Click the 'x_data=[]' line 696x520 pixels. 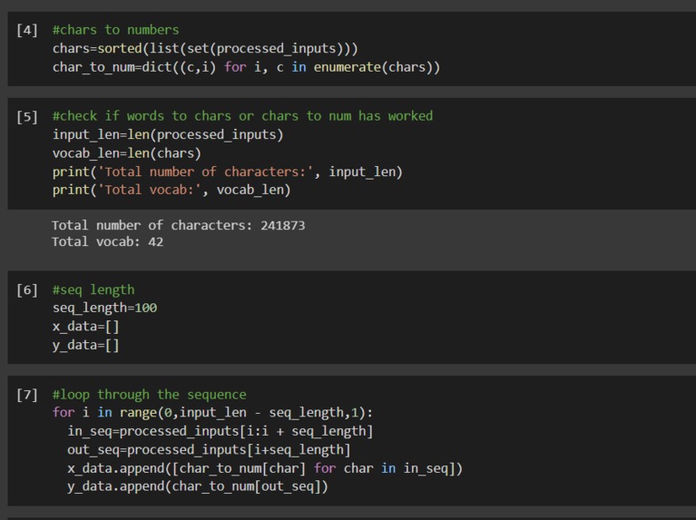[x=85, y=327]
